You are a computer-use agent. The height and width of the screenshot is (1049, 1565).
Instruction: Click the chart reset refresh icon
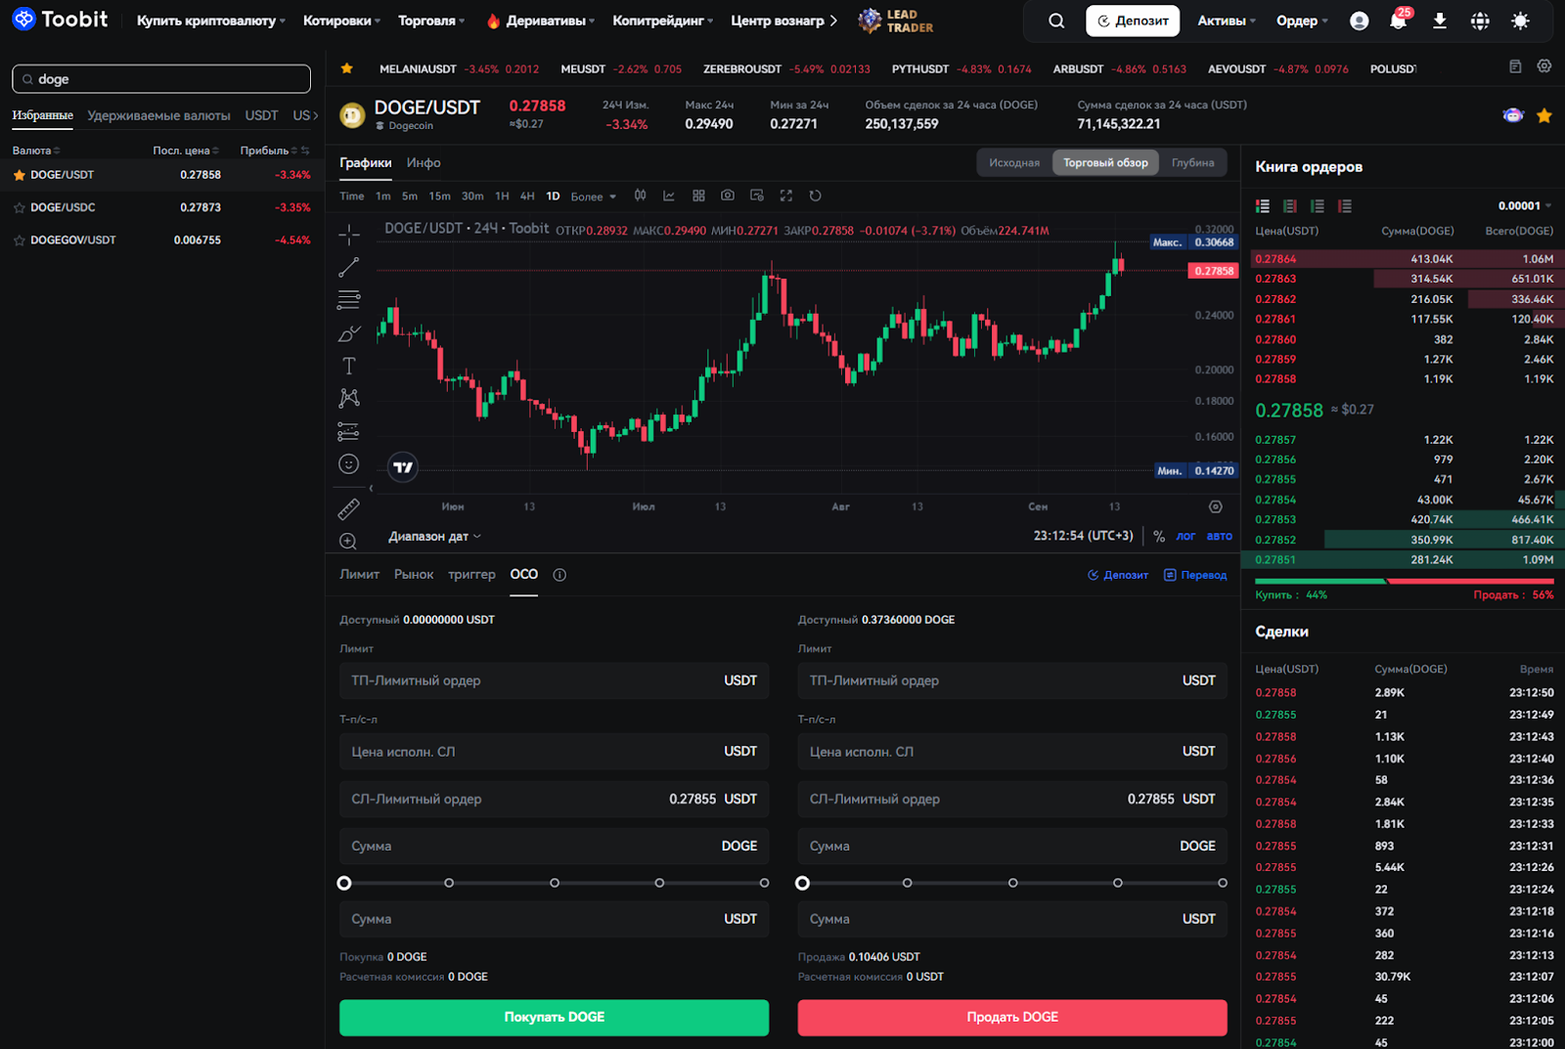(x=815, y=196)
